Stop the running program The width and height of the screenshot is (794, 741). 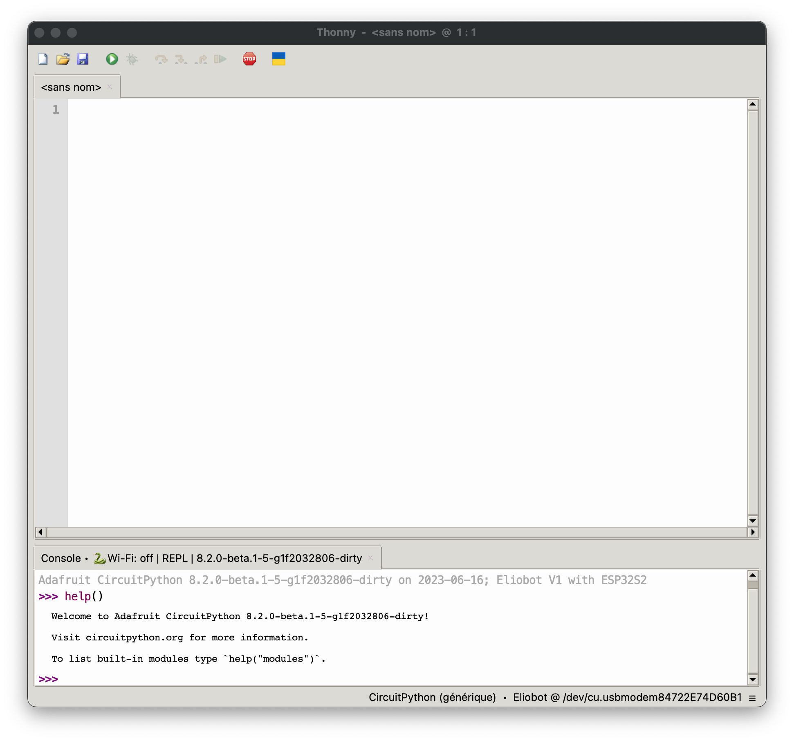249,59
